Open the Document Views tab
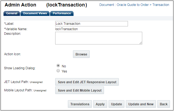The width and height of the screenshot is (174, 111). (x=35, y=13)
